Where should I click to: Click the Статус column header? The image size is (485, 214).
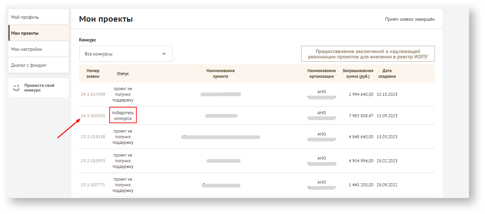click(123, 73)
